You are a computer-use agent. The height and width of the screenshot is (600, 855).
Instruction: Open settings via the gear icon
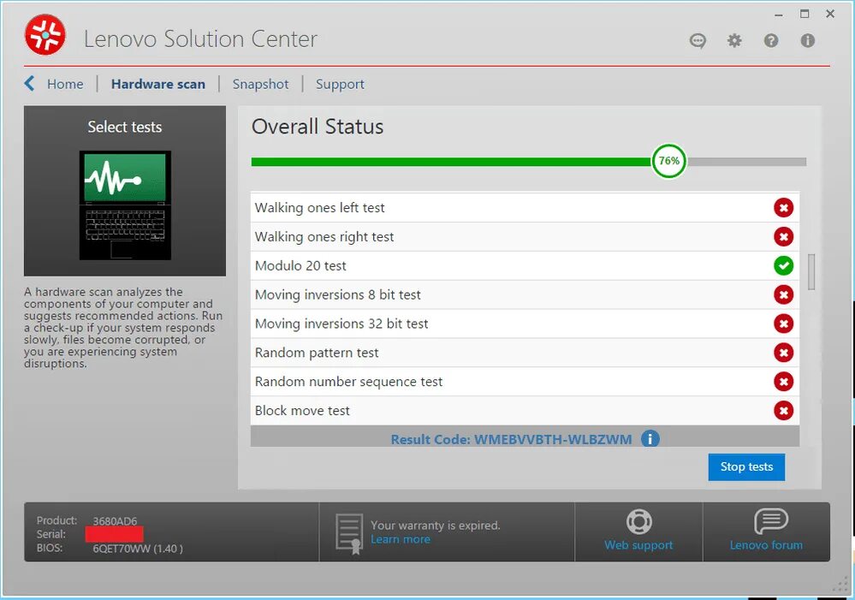click(x=734, y=40)
